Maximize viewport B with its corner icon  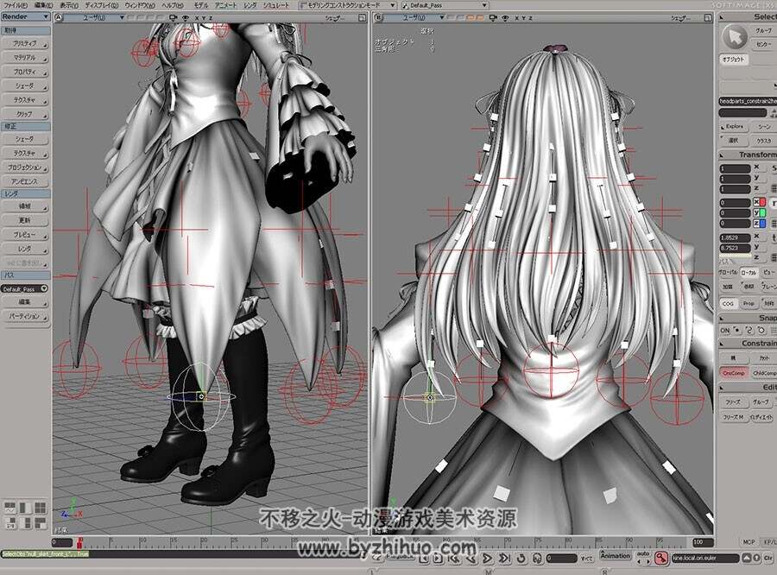(x=708, y=18)
